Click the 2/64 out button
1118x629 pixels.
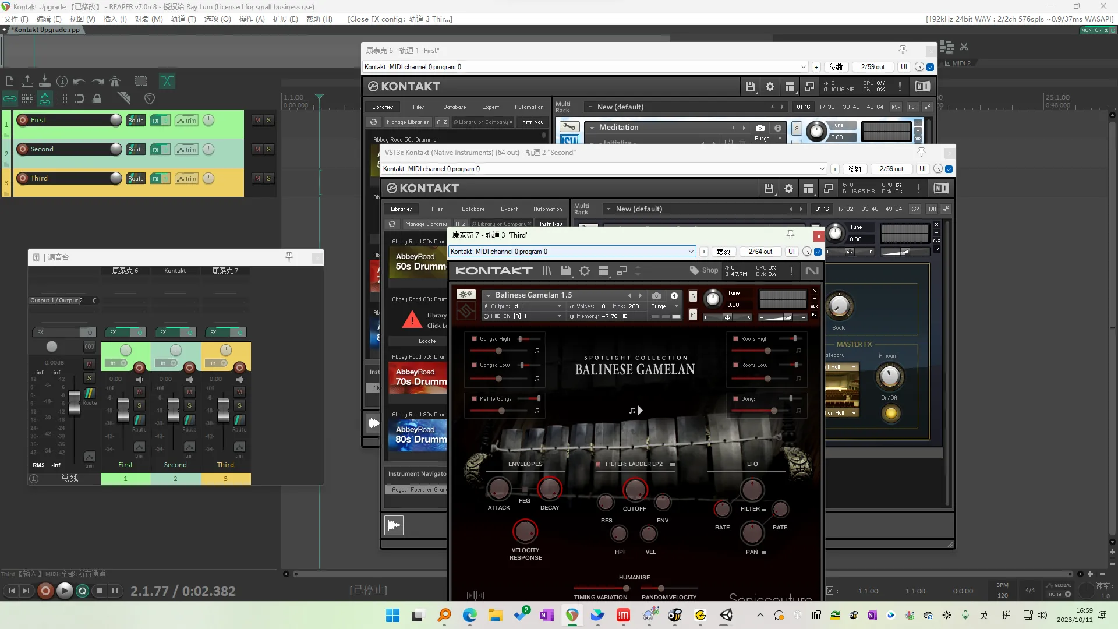coord(760,252)
